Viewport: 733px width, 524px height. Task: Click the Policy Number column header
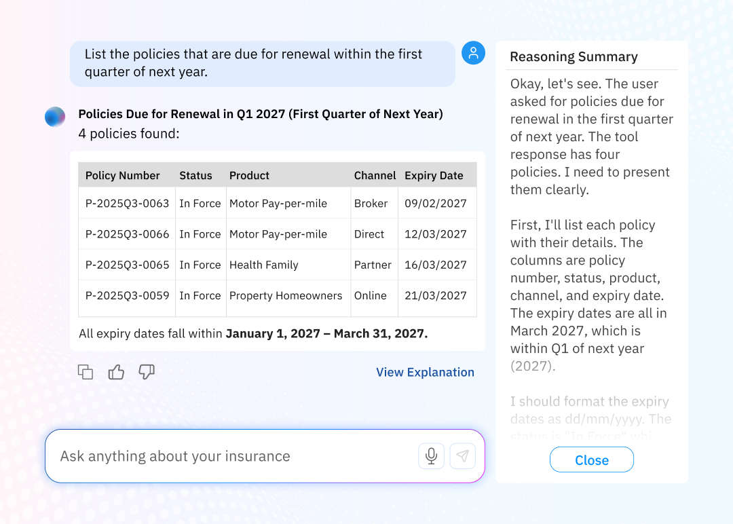[x=123, y=175]
